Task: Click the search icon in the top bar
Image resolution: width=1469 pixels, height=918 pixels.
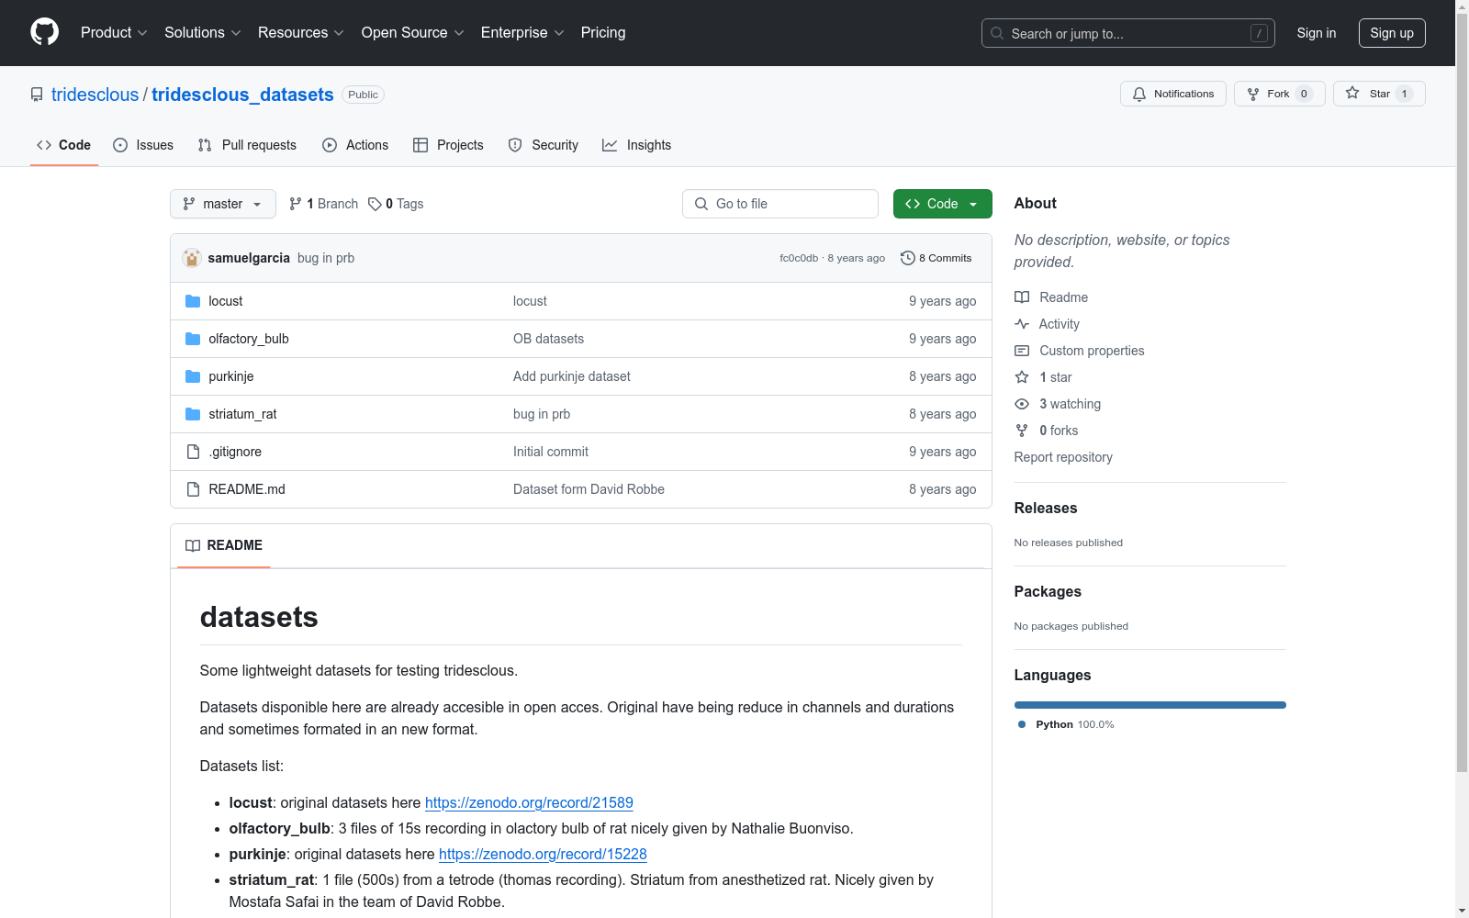Action: click(x=997, y=33)
